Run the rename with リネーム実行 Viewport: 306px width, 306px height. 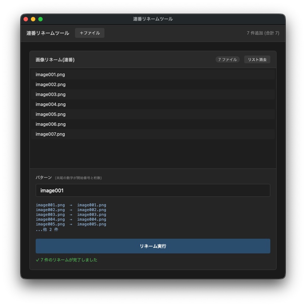(153, 246)
